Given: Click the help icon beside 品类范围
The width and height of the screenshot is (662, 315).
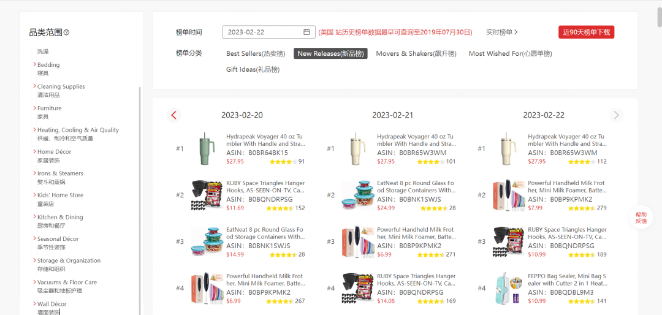Looking at the screenshot, I should pyautogui.click(x=66, y=32).
